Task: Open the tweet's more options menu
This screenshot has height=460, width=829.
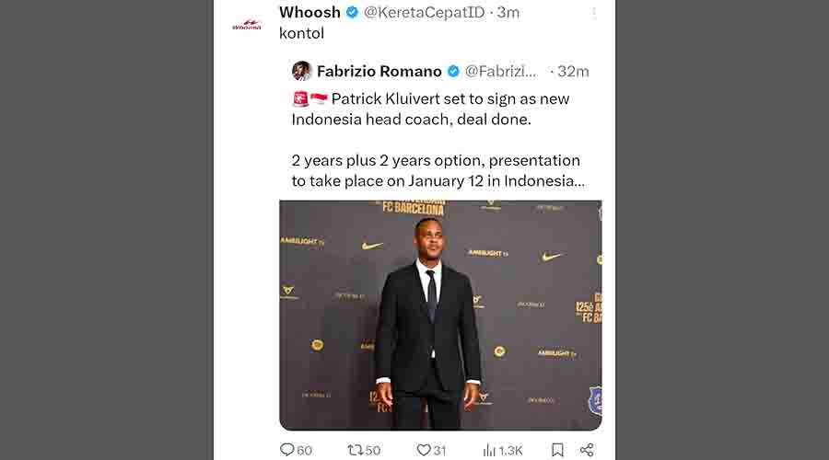Action: [594, 13]
